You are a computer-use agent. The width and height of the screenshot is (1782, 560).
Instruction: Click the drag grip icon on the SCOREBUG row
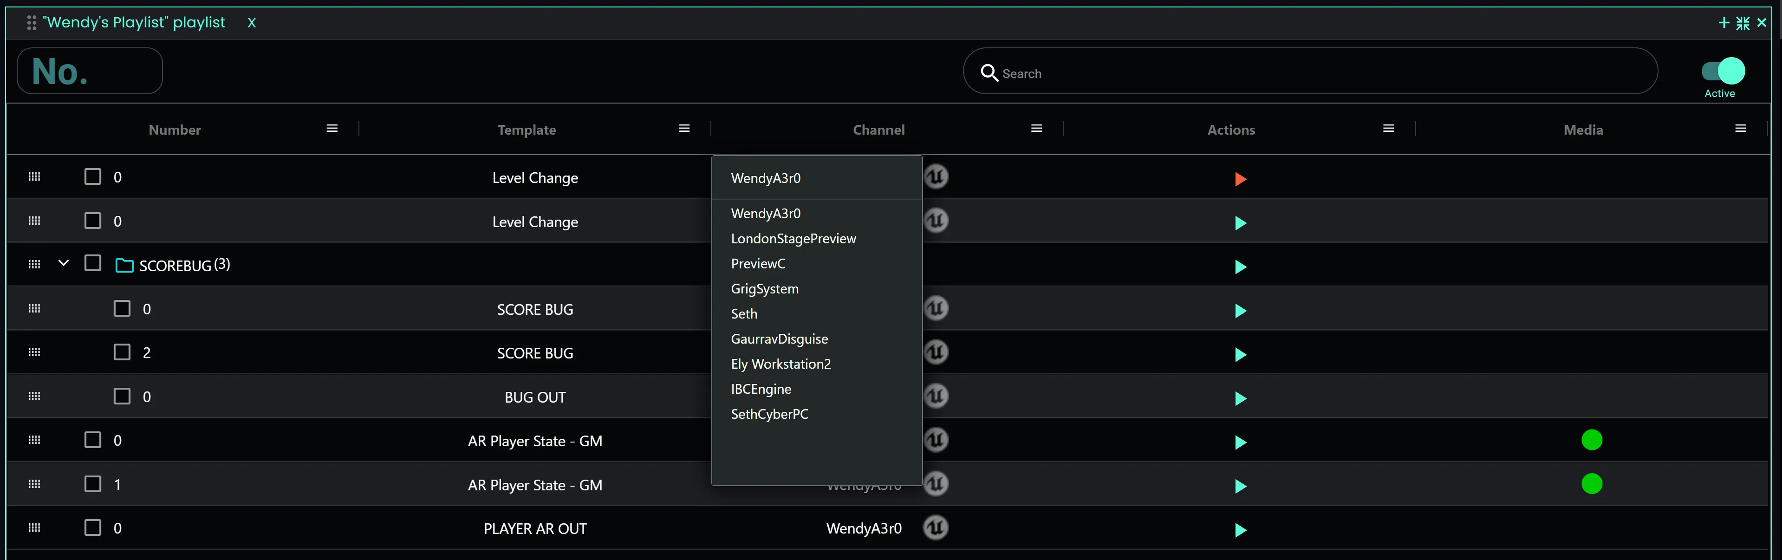[x=34, y=264]
